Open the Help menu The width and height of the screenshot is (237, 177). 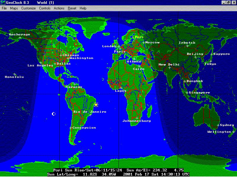click(x=83, y=8)
